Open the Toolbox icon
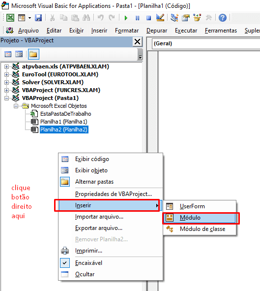This screenshot has width=260, height=291. click(208, 18)
